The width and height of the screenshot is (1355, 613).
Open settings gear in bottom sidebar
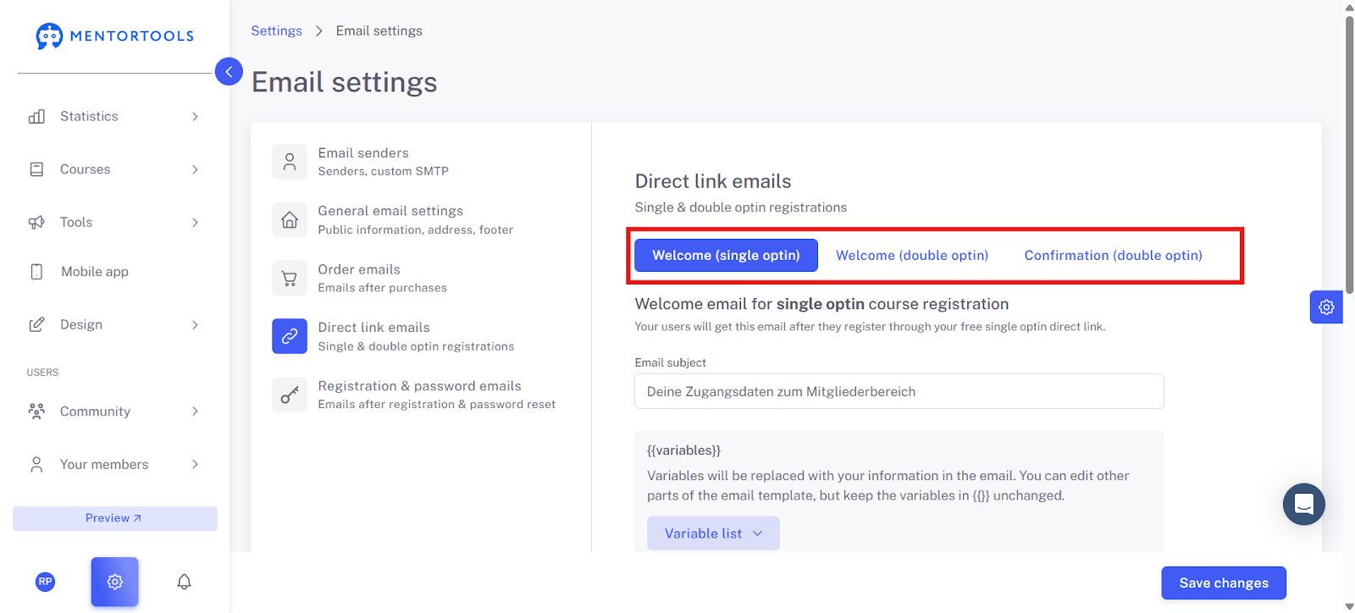(115, 582)
